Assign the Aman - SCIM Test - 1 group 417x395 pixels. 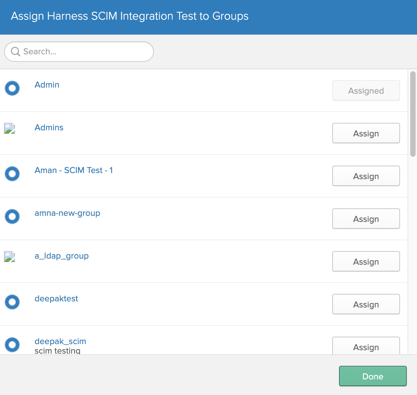(366, 176)
